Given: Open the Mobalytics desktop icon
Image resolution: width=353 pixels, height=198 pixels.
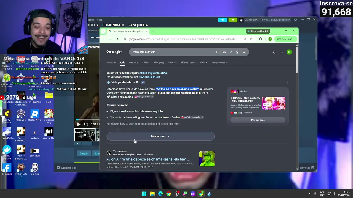Looking at the screenshot, I should click(21, 115).
